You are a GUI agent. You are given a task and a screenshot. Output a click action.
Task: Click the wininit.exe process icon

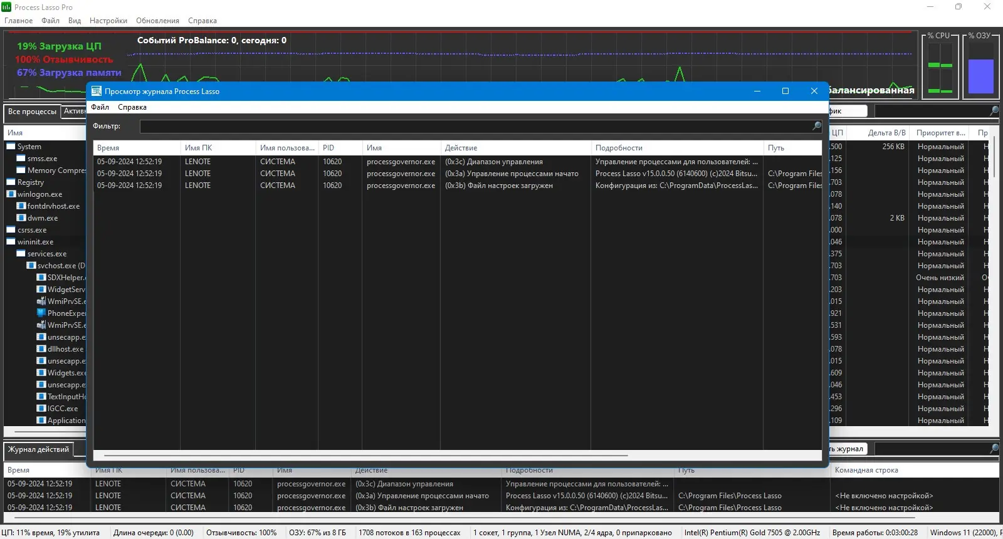tap(11, 242)
